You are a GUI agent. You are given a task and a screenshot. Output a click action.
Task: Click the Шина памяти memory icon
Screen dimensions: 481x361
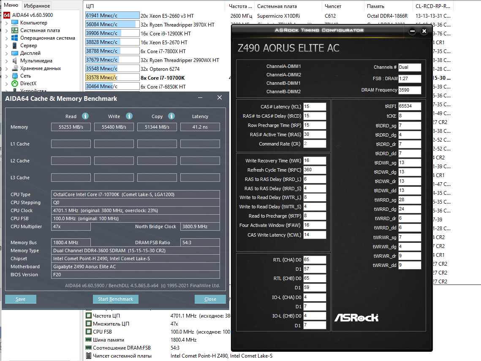tap(89, 339)
